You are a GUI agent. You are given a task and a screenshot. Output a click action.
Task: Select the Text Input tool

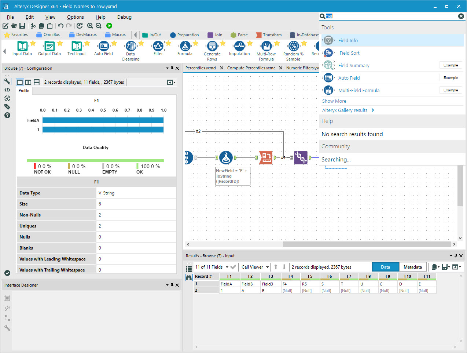coord(76,48)
